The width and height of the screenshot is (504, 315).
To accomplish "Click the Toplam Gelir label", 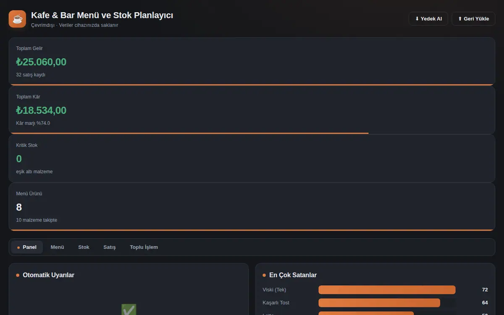I will point(29,48).
